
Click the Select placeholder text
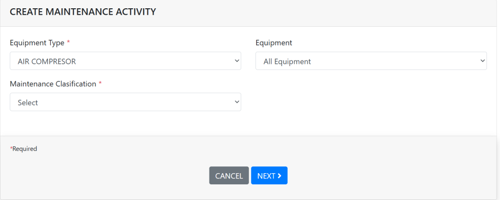[x=28, y=102]
